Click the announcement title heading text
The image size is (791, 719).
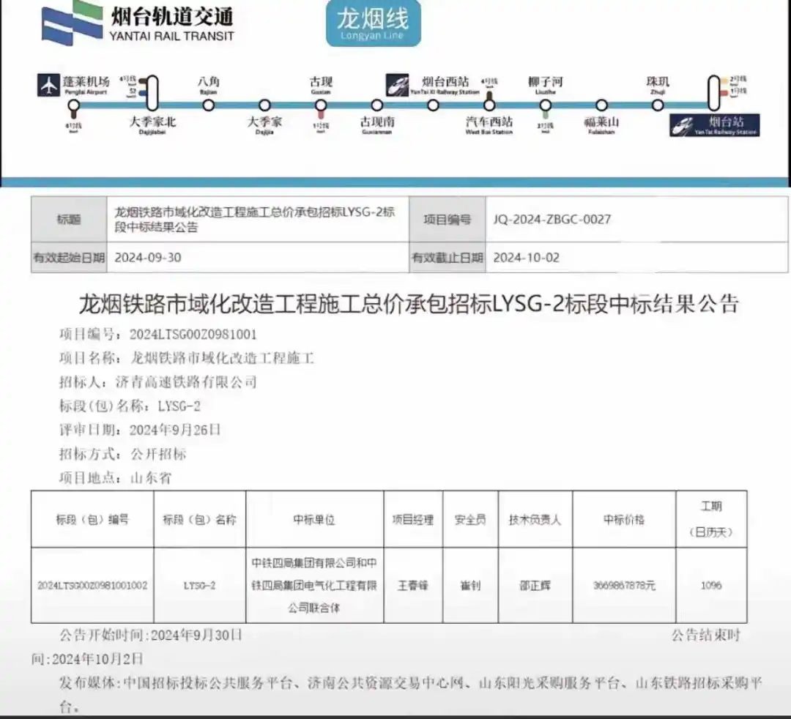(409, 304)
